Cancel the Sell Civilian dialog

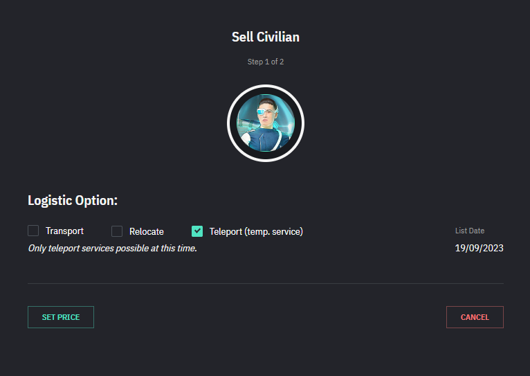[x=475, y=317]
